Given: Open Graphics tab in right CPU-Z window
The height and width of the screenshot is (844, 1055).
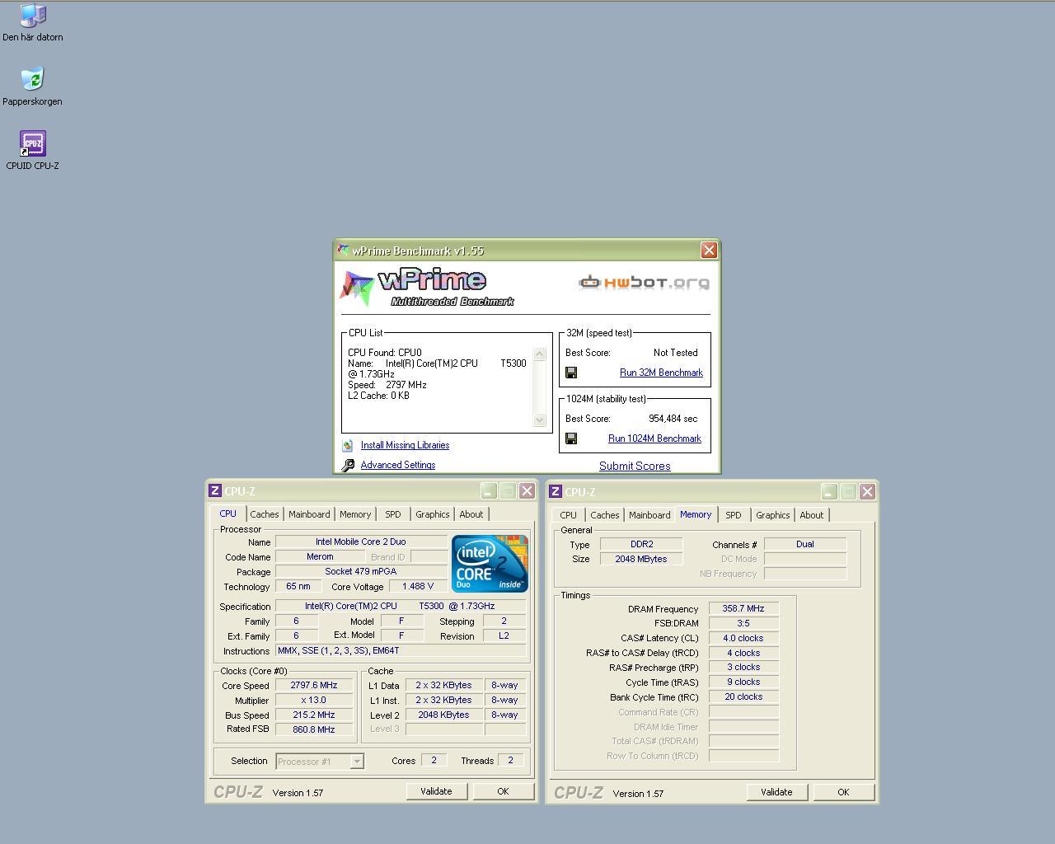Looking at the screenshot, I should tap(773, 515).
